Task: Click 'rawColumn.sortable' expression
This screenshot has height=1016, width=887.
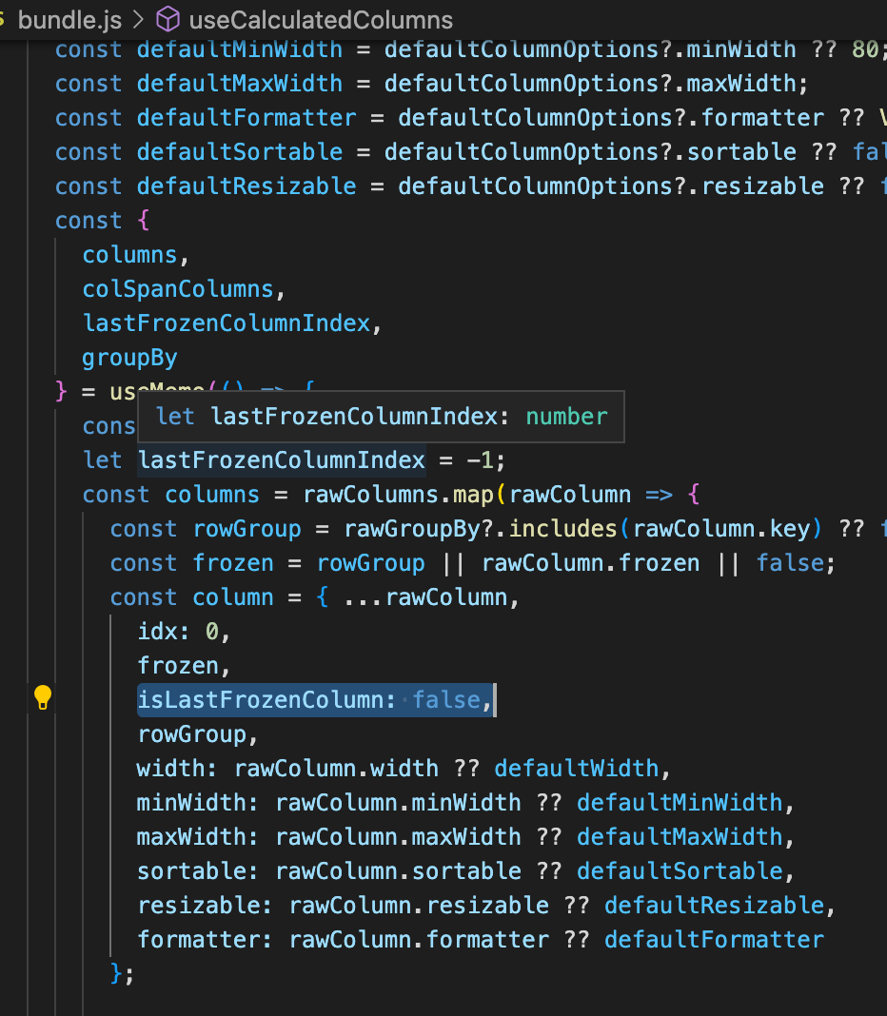Action: (x=398, y=872)
